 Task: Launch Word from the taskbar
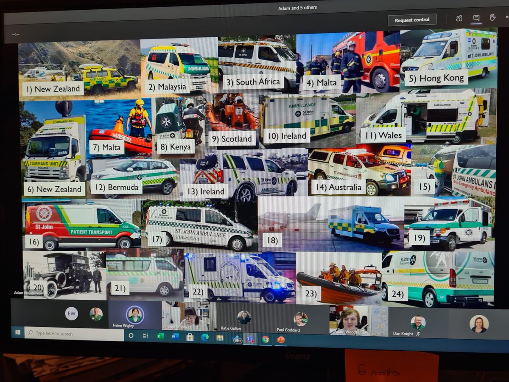point(175,337)
